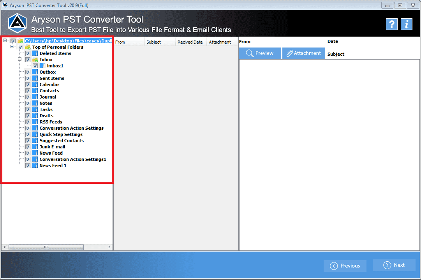The image size is (421, 280).
Task: Click the Quick Step Settings folder icon
Action: point(35,134)
